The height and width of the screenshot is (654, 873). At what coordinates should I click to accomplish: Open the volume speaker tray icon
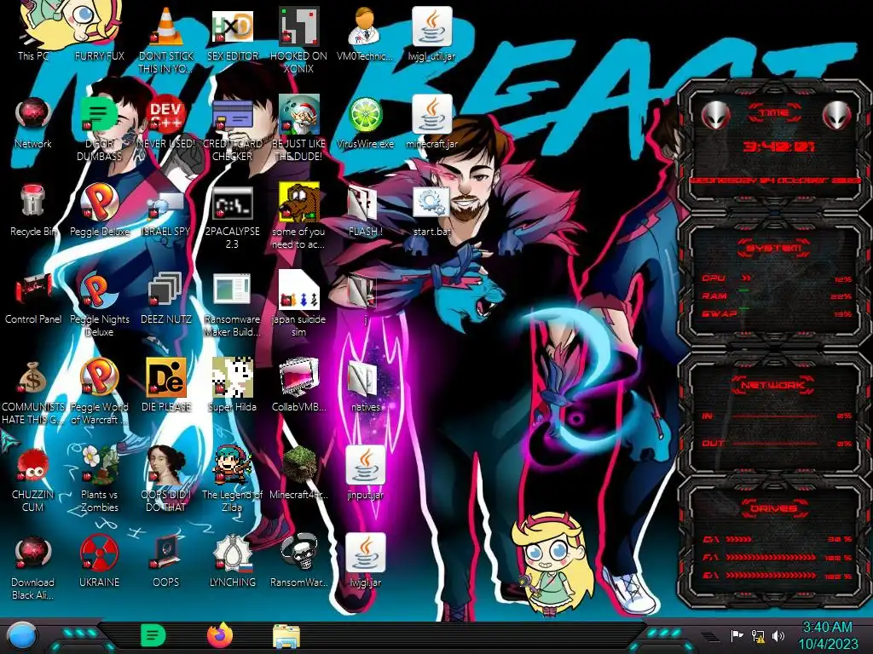tap(778, 635)
